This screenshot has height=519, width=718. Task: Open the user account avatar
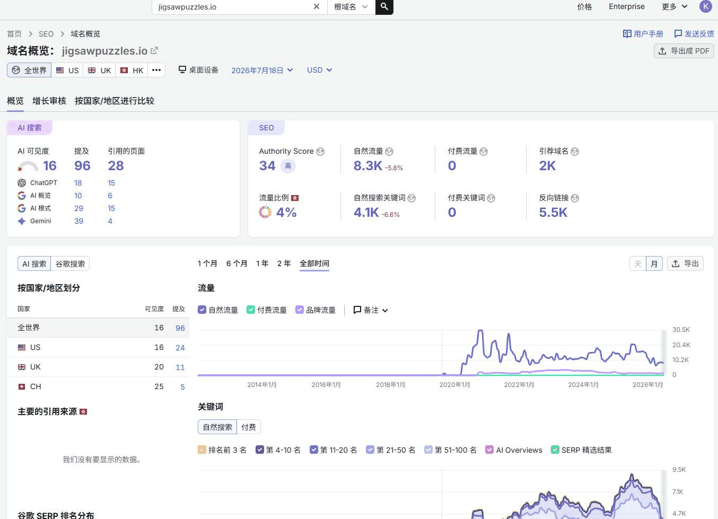(706, 6)
